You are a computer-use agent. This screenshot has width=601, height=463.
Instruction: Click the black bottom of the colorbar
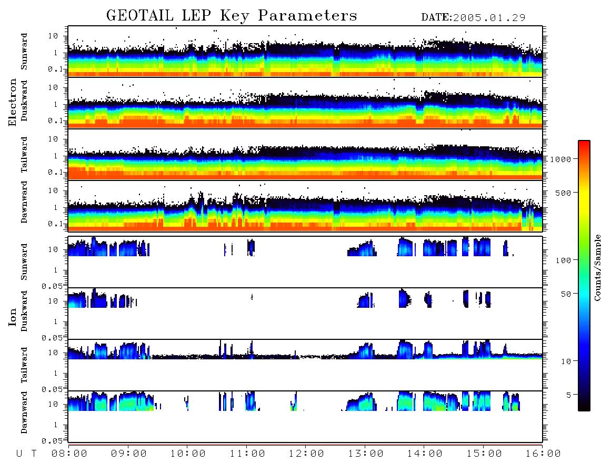pos(584,406)
